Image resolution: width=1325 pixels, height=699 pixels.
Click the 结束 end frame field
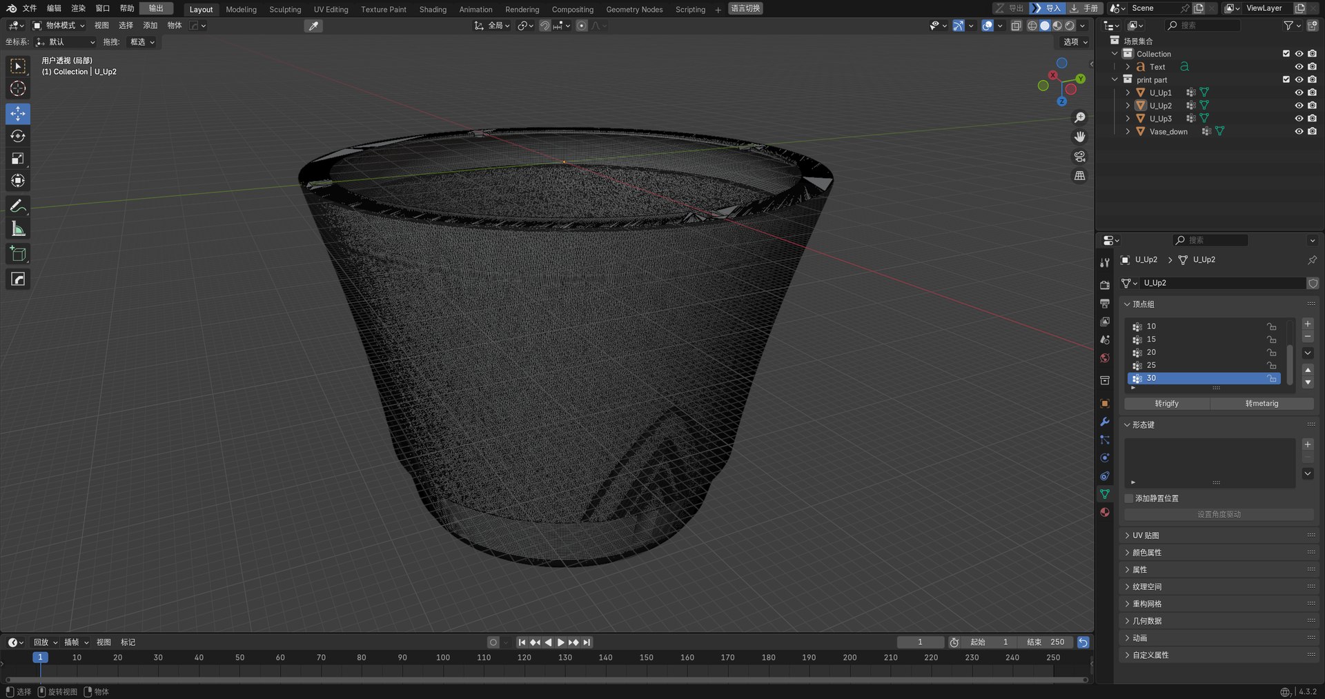click(1046, 642)
